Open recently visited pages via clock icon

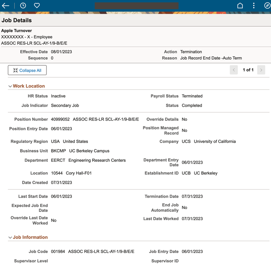[23, 6]
